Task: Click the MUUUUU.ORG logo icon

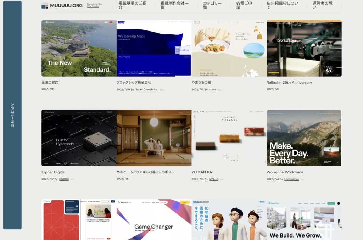Action: coord(45,6)
